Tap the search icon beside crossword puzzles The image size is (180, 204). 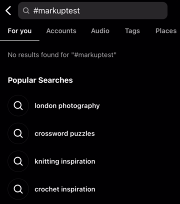click(x=18, y=133)
